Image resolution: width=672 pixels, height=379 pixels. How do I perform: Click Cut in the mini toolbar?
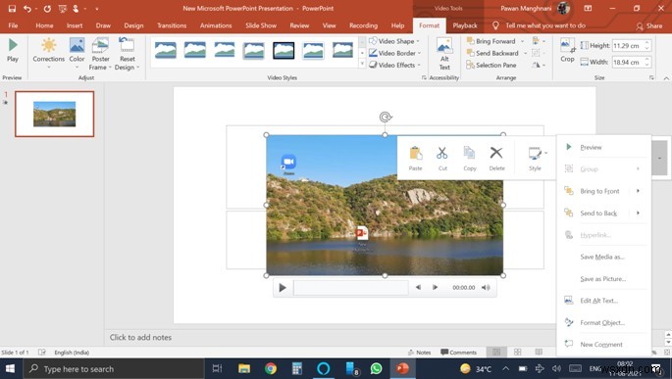(x=442, y=159)
